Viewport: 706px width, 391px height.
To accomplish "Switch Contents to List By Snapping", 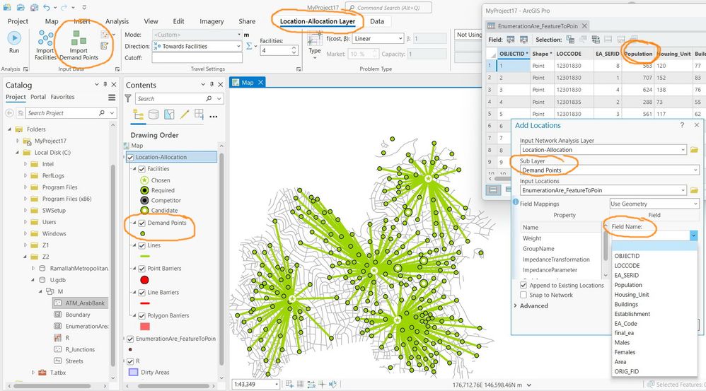I will (199, 115).
